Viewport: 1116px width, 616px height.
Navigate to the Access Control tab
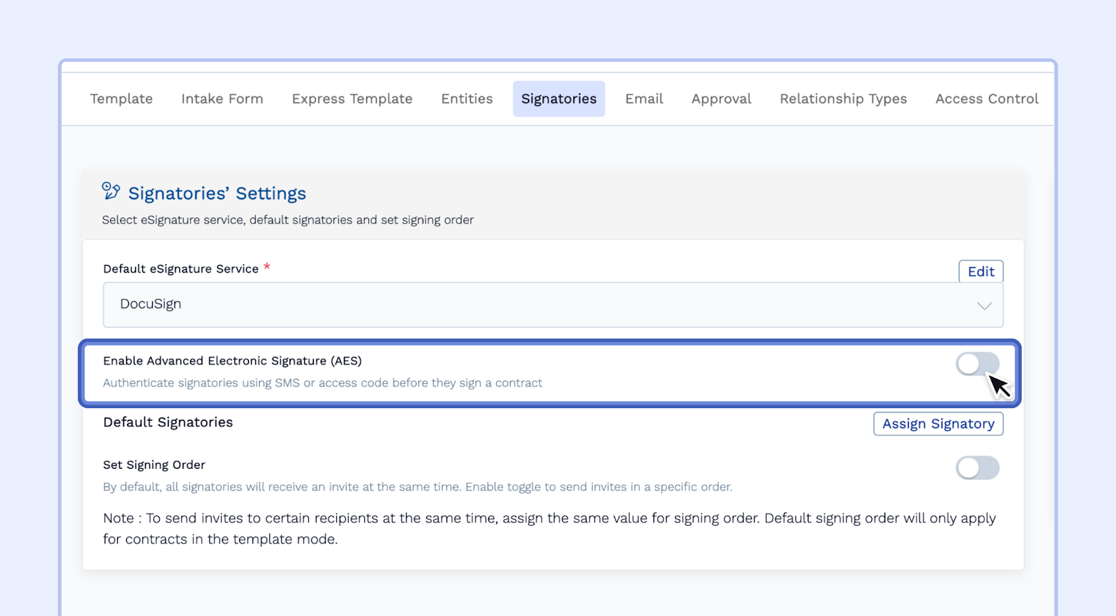(986, 99)
